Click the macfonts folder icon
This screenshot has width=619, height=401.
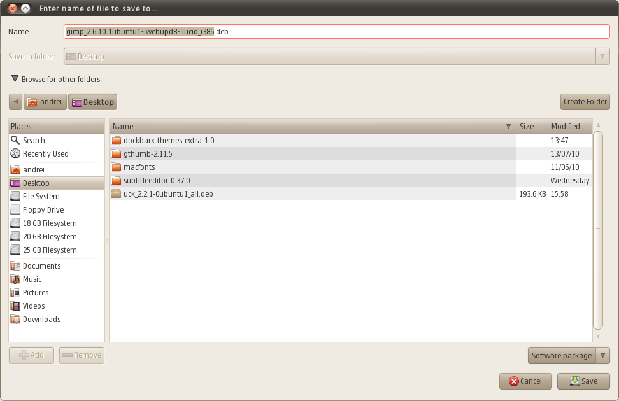click(x=116, y=167)
